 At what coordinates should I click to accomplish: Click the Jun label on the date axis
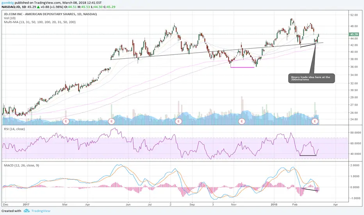pos(128,204)
